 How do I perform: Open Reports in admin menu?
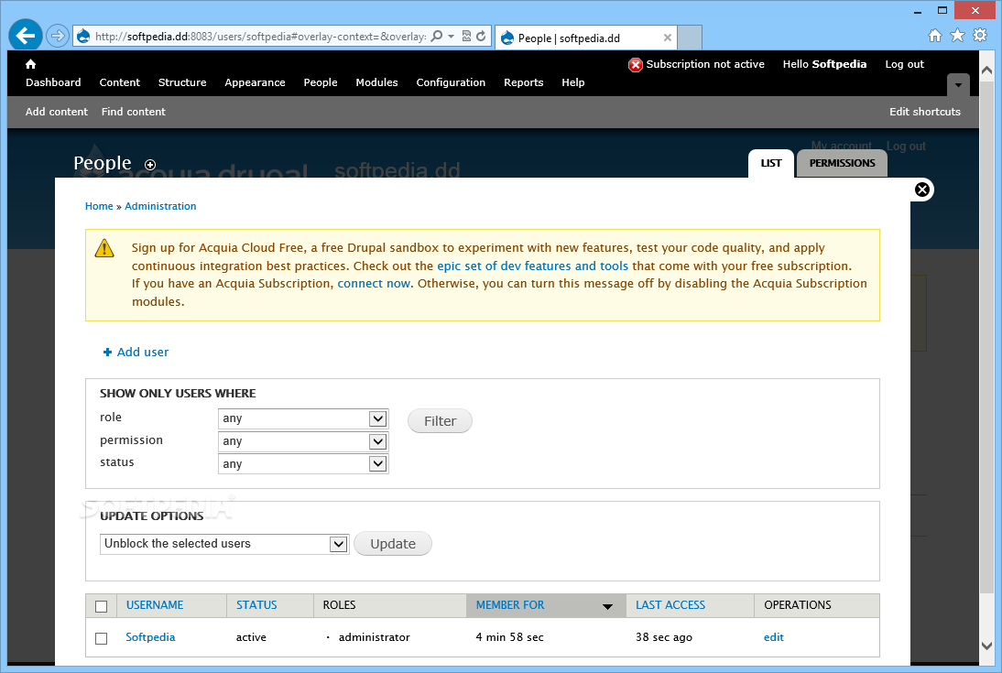coord(523,82)
